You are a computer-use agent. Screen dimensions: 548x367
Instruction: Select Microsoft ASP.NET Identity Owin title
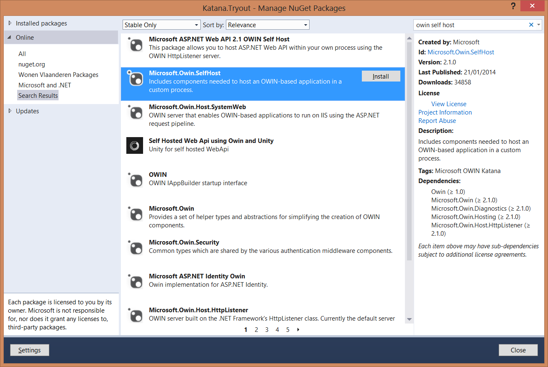197,276
